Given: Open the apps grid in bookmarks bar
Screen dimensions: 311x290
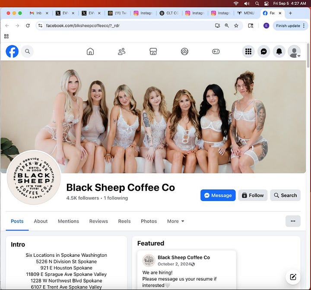Looking at the screenshot, I should 6,36.
